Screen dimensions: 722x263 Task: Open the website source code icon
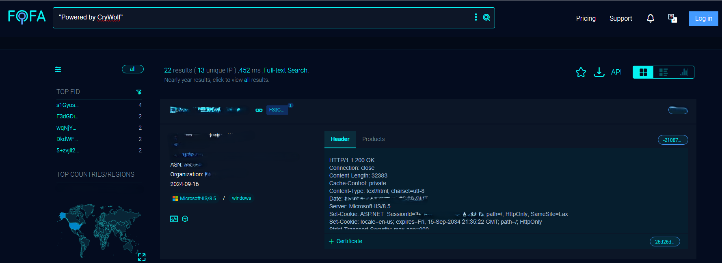(x=174, y=219)
